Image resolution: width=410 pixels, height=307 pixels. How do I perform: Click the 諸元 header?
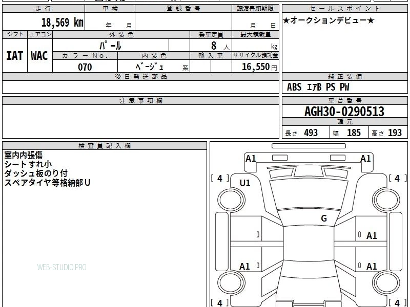tap(344, 122)
